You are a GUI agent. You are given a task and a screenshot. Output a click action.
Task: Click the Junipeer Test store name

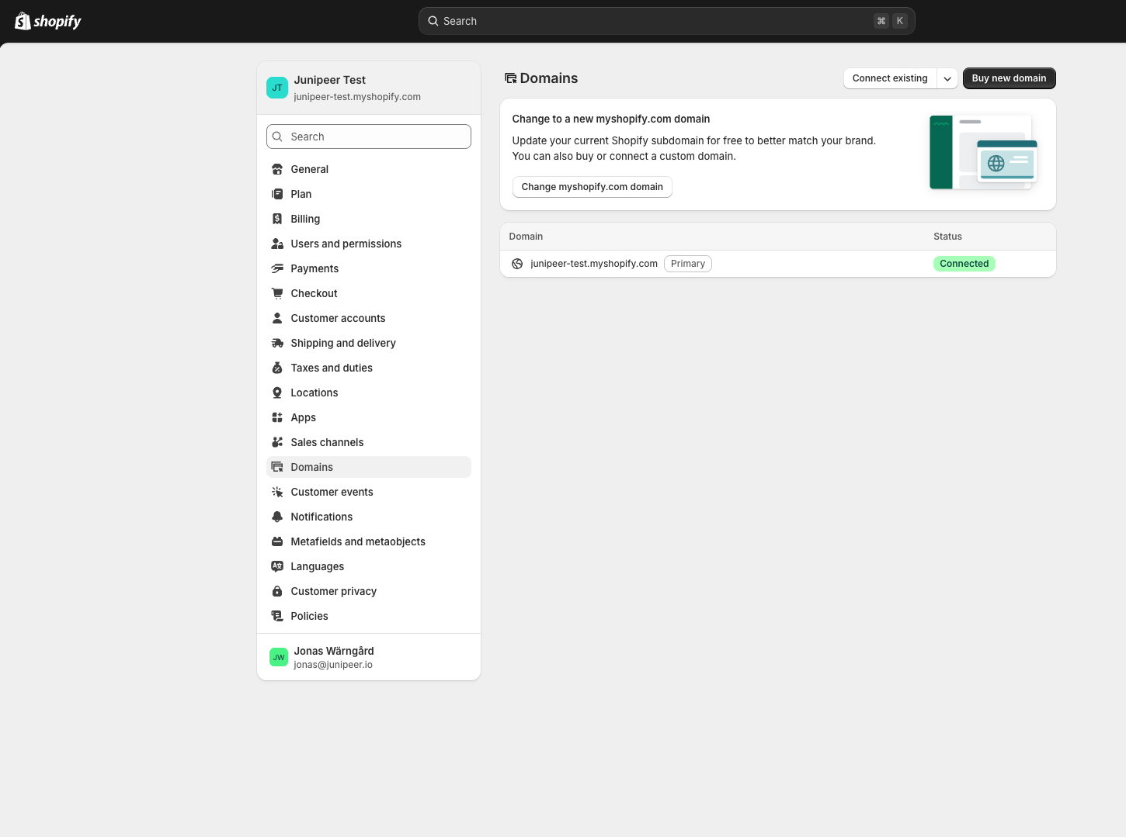pyautogui.click(x=330, y=80)
